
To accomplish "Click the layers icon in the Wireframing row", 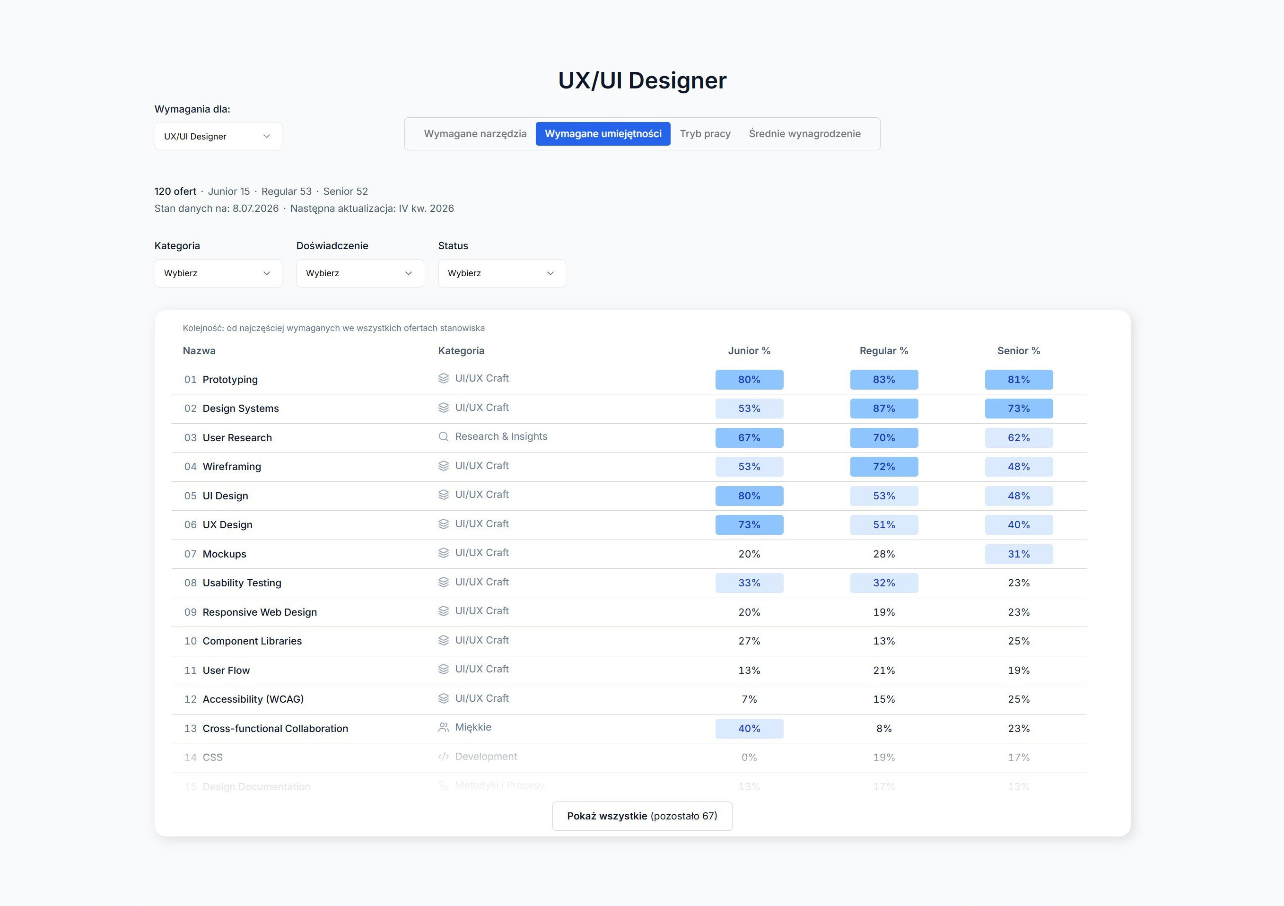I will [444, 465].
